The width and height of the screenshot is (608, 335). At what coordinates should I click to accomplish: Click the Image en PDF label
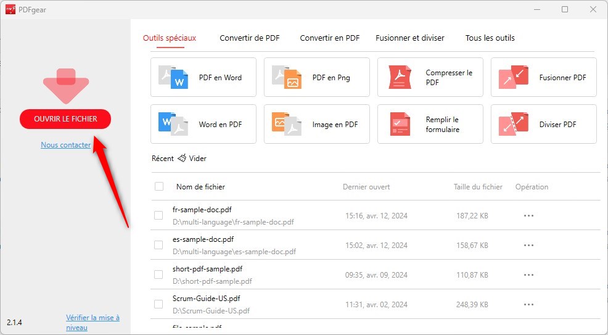click(x=335, y=125)
